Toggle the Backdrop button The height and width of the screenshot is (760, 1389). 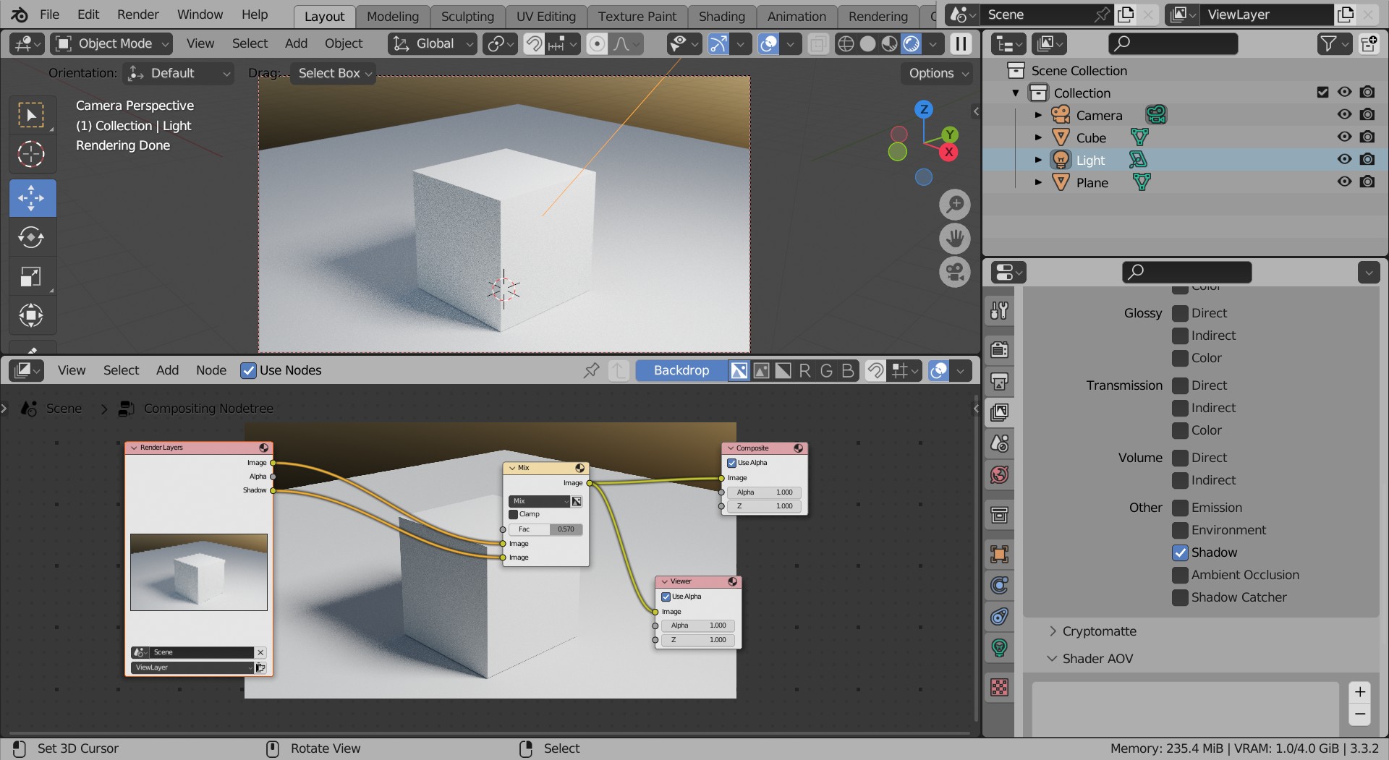(x=681, y=370)
